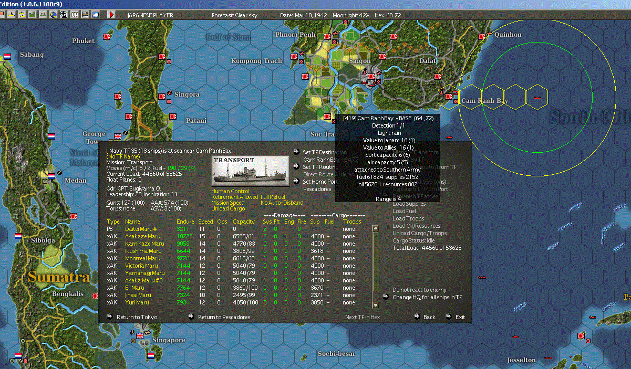This screenshot has height=369, width=631.
Task: Open the ship list toolbar icon
Action: click(x=22, y=15)
